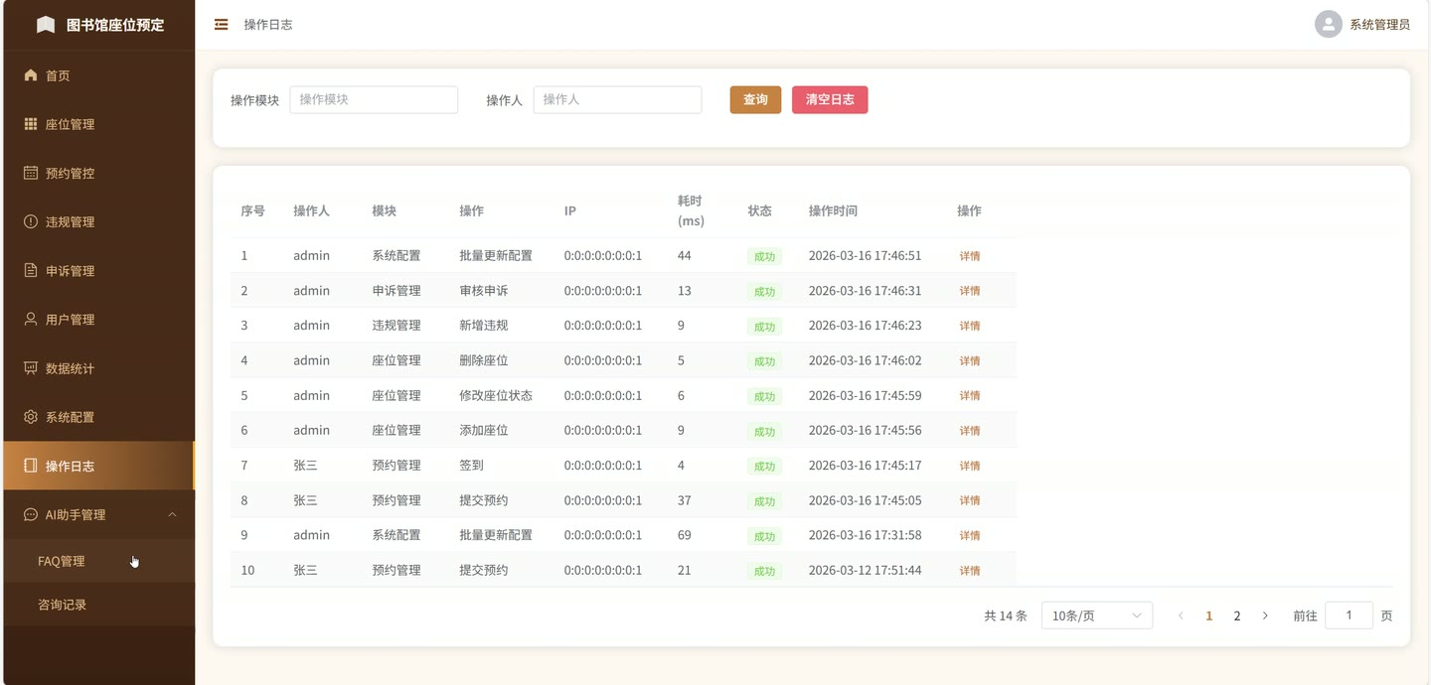Collapse the AI助手管理 submenu arrow
1431x685 pixels.
[172, 514]
